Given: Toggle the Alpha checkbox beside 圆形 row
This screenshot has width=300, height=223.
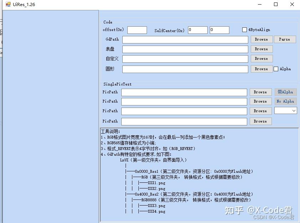Looking at the screenshot, I should click(x=276, y=69).
